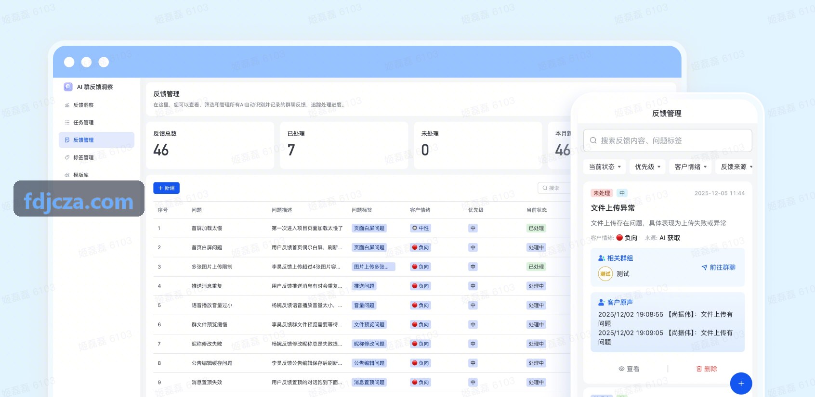Follow the 前往群聊 link
Screen dimensions: 815x397
[x=718, y=268]
